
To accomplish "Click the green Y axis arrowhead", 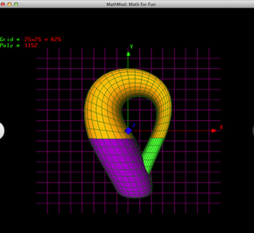I will click(x=128, y=54).
